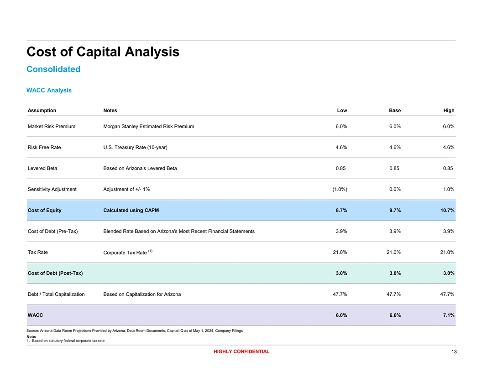Select the 10.7% high cost of equity

tap(446, 210)
